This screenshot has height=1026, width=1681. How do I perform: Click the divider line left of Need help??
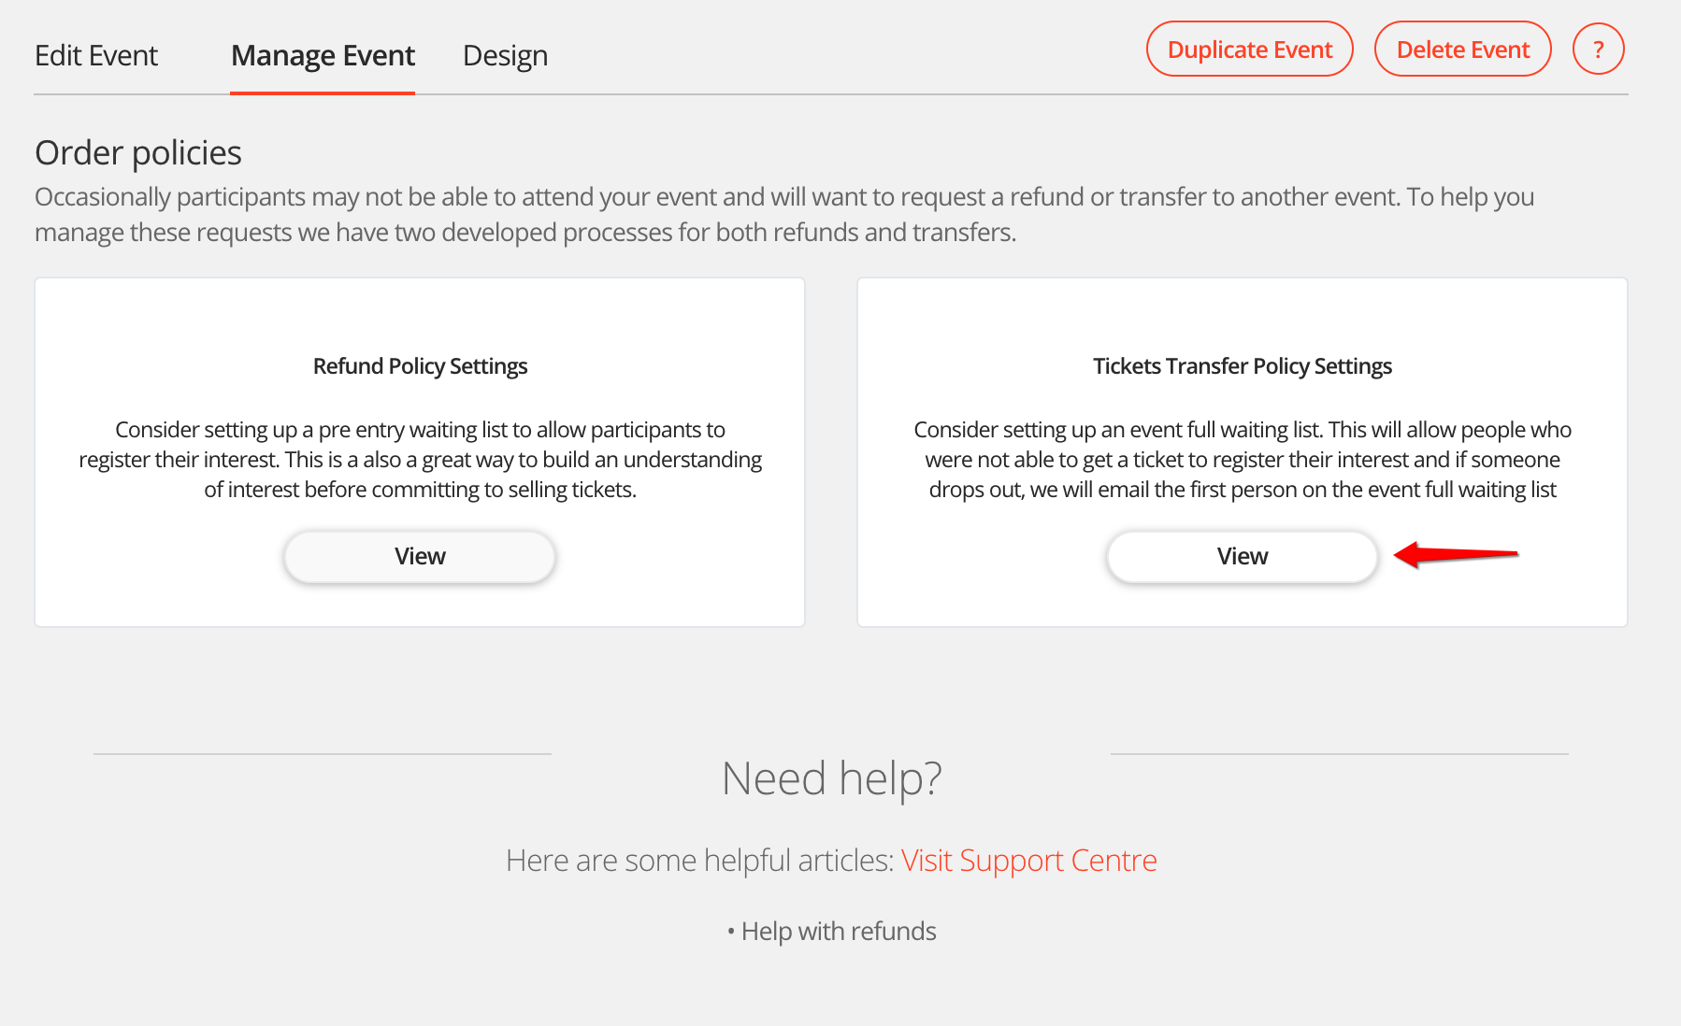pos(322,754)
